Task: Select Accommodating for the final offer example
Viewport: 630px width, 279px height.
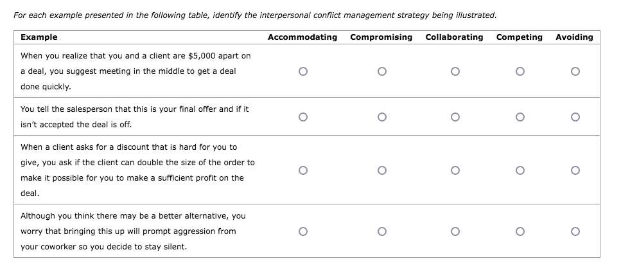Action: coord(302,117)
